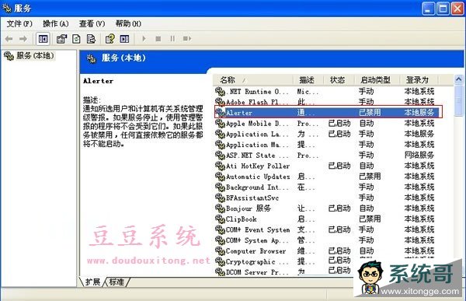Image resolution: width=466 pixels, height=301 pixels.
Task: Select Services (Local) node in left tree
Action: (30, 56)
